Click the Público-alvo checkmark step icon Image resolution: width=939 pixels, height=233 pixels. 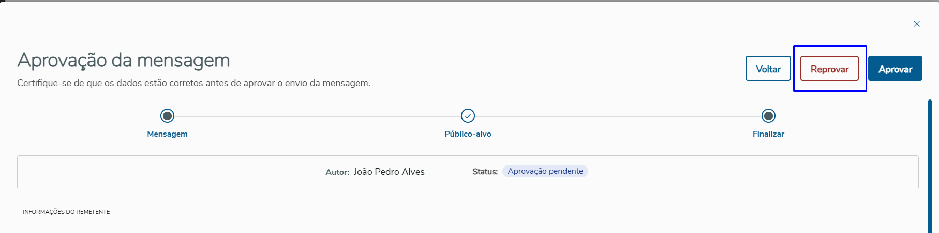click(468, 116)
